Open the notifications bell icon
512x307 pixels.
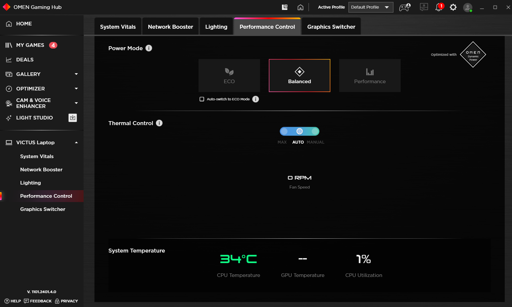(x=439, y=7)
